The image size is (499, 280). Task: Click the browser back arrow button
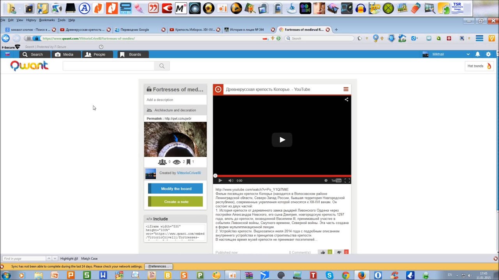[x=5, y=38]
